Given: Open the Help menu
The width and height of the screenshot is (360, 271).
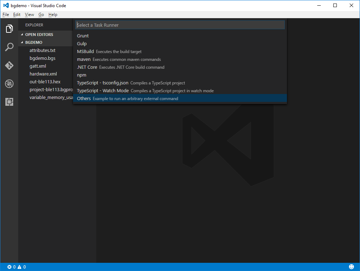Looking at the screenshot, I should [53, 15].
